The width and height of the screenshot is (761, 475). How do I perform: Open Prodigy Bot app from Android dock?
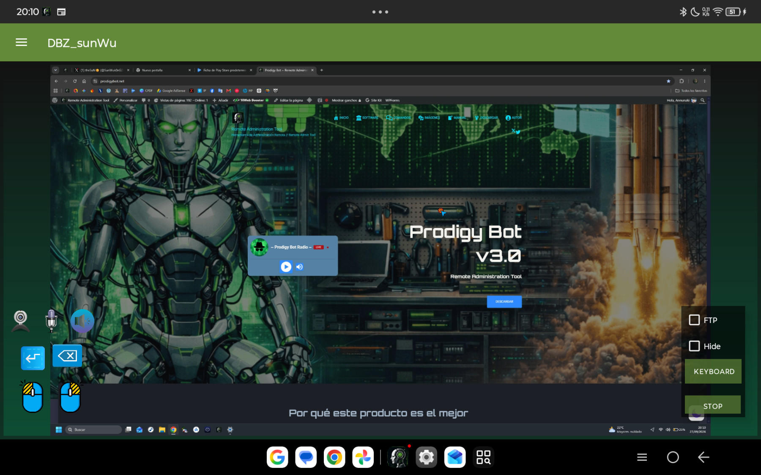pyautogui.click(x=398, y=457)
